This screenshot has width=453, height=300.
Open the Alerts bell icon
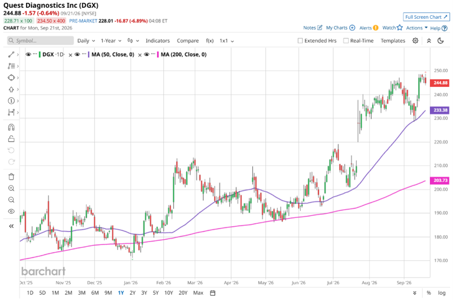pos(376,28)
